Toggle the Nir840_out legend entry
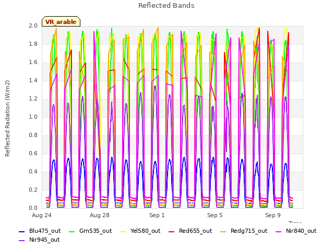 (296, 231)
